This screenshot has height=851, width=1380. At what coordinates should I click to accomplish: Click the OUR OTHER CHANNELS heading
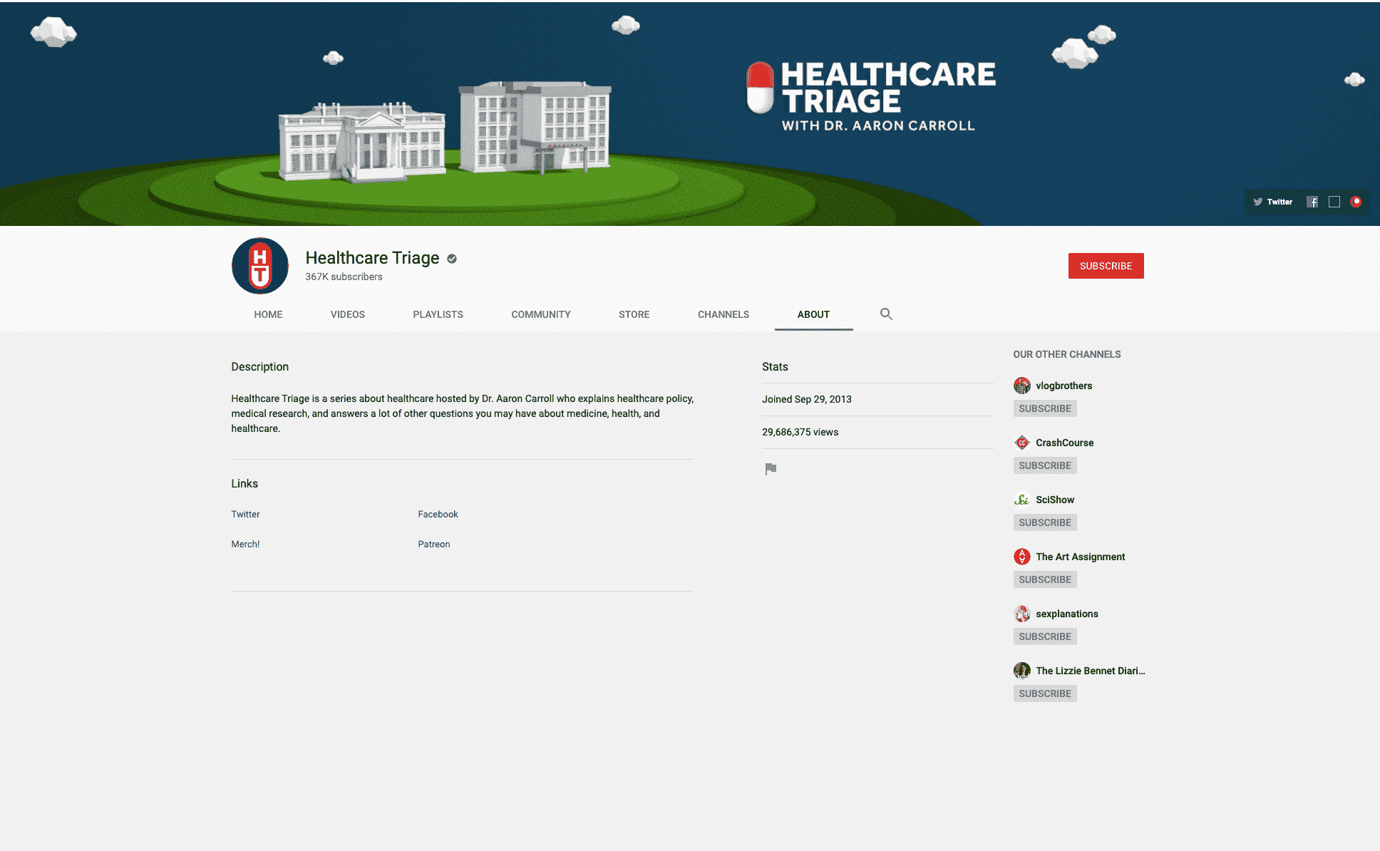tap(1066, 354)
